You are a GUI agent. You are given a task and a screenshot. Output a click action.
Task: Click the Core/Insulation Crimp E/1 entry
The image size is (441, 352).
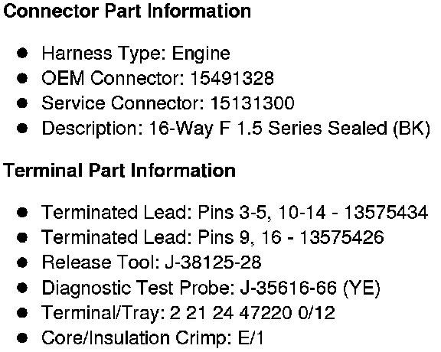point(152,337)
